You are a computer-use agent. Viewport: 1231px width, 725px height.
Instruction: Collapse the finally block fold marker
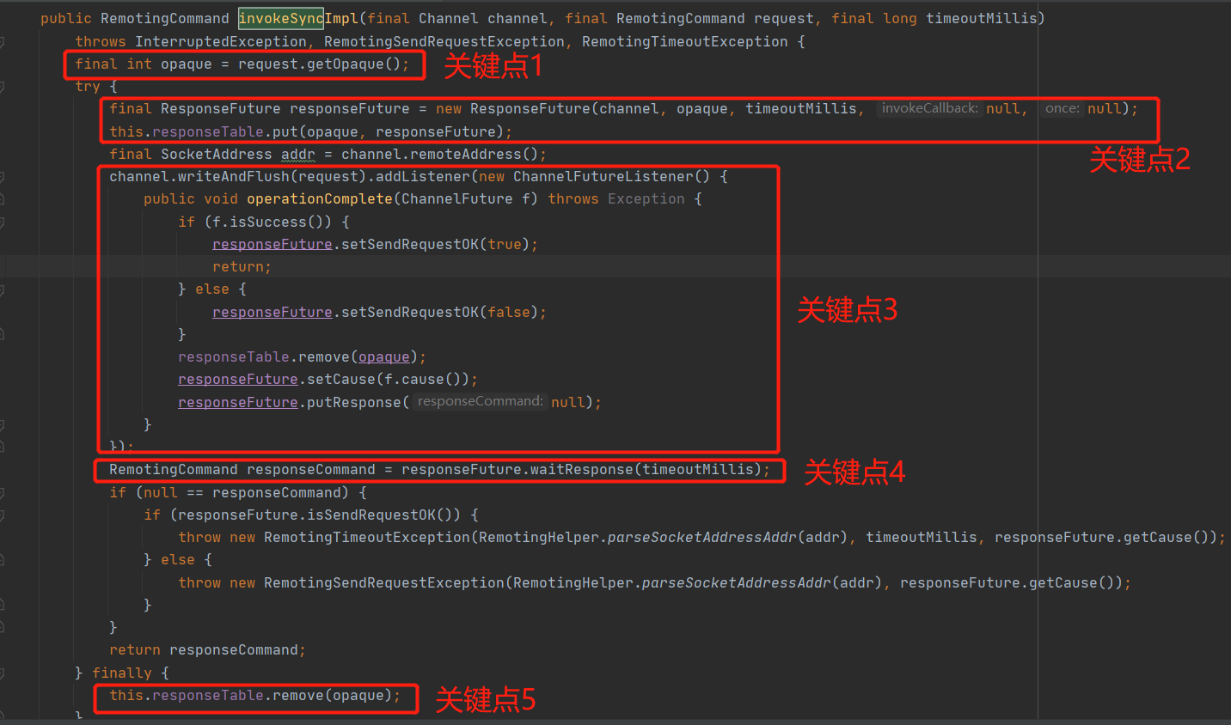click(x=3, y=673)
